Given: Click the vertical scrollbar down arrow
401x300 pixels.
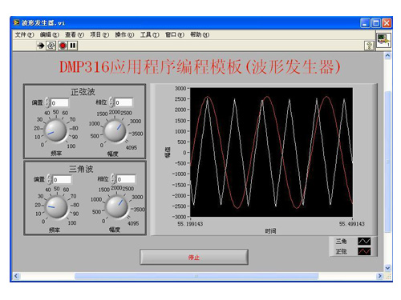Looking at the screenshot, I should tap(387, 267).
